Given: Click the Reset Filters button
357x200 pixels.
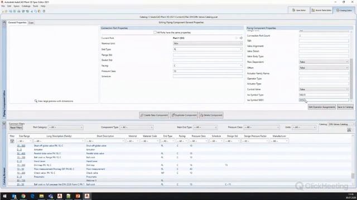Looking at the screenshot, I should pos(16,128).
